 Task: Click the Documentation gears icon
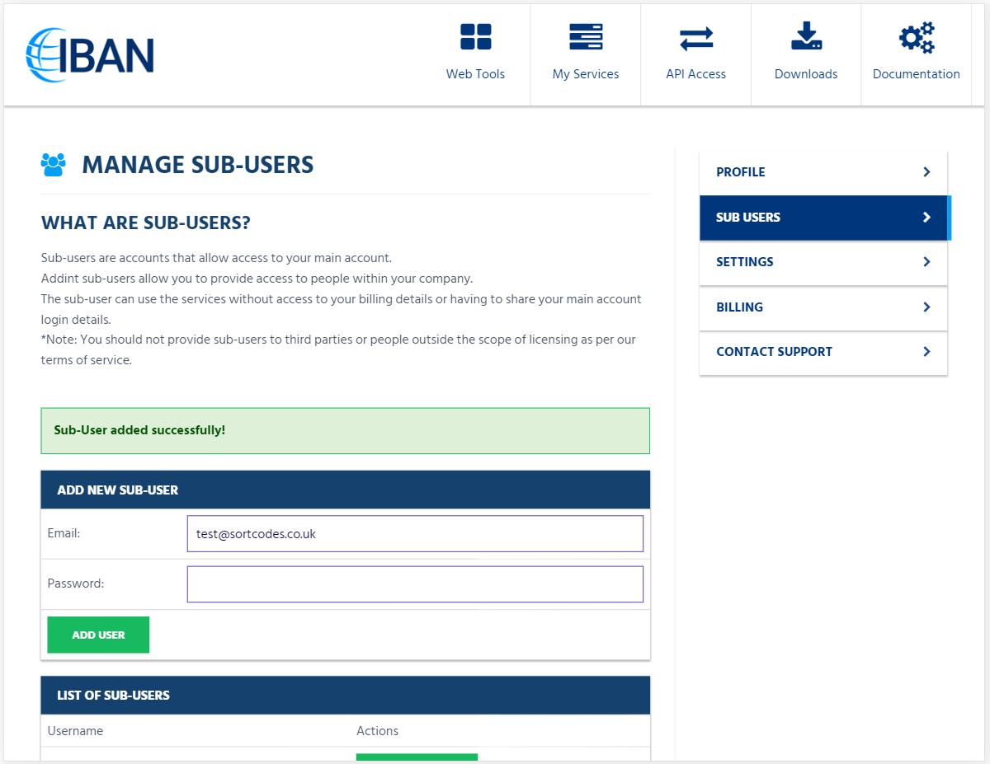(916, 37)
